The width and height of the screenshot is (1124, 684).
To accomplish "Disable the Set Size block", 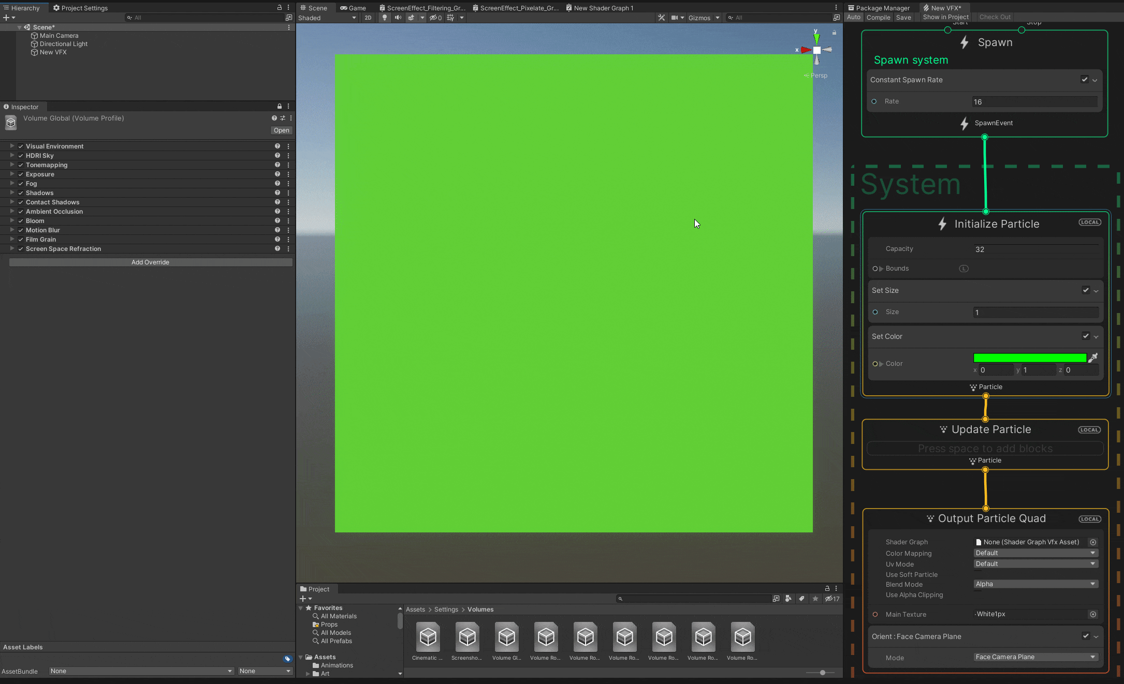I will click(x=1086, y=290).
